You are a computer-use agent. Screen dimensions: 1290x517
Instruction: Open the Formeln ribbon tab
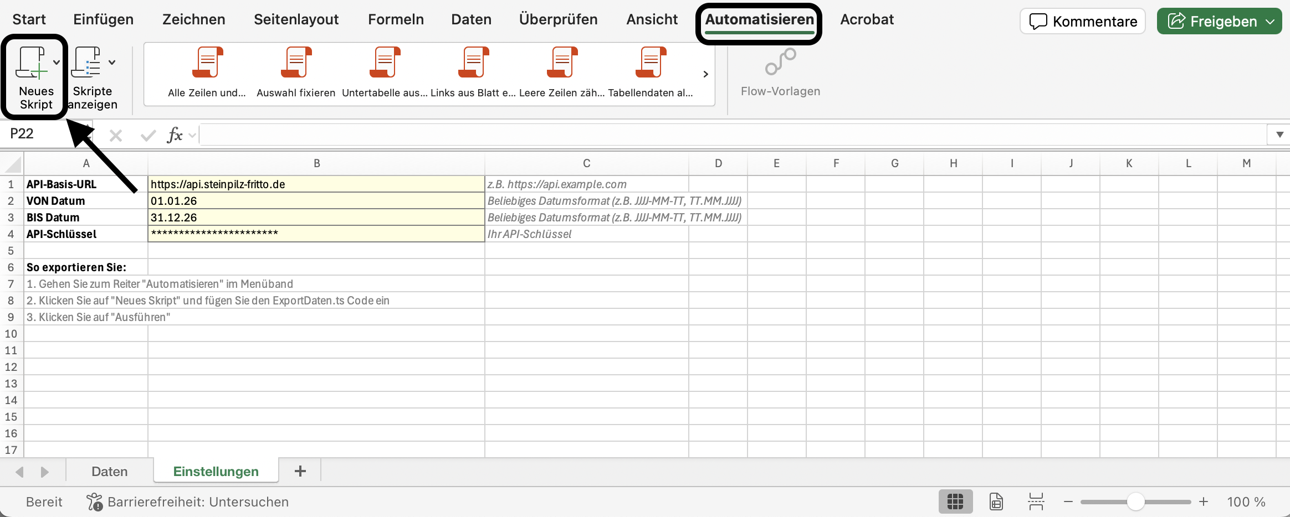click(396, 19)
